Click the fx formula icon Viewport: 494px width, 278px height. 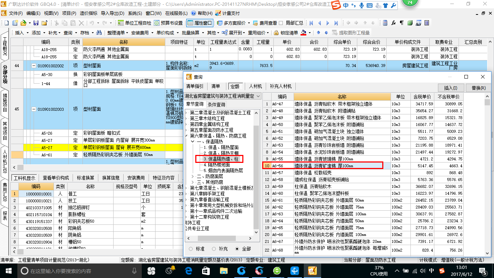tap(393, 23)
